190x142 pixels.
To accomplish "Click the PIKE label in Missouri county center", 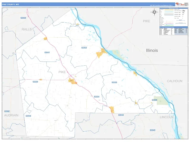I will tap(62, 72).
